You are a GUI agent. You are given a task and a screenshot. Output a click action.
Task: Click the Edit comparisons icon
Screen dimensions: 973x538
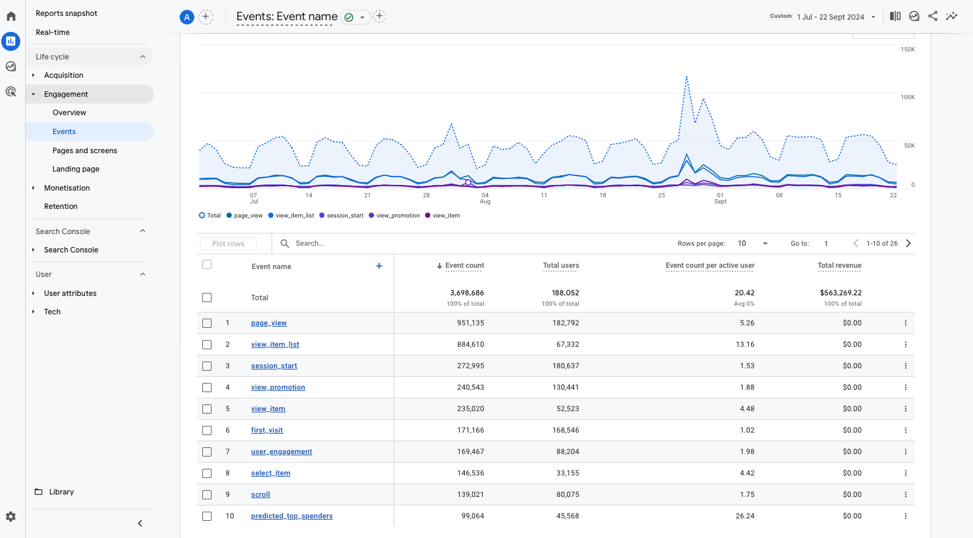pyautogui.click(x=895, y=17)
